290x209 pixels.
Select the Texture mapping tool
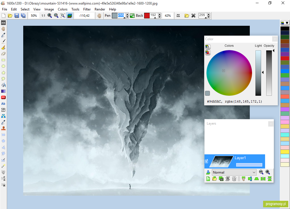(x=3, y=116)
